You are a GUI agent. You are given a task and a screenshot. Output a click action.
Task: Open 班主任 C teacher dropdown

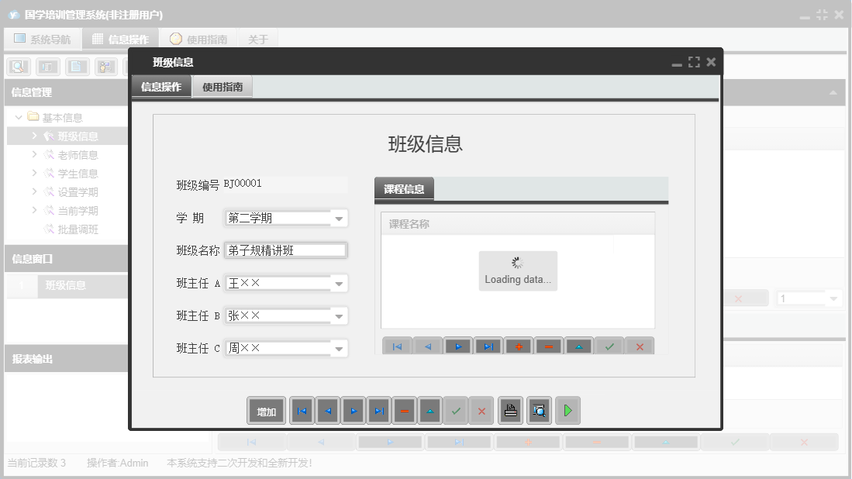tap(339, 348)
